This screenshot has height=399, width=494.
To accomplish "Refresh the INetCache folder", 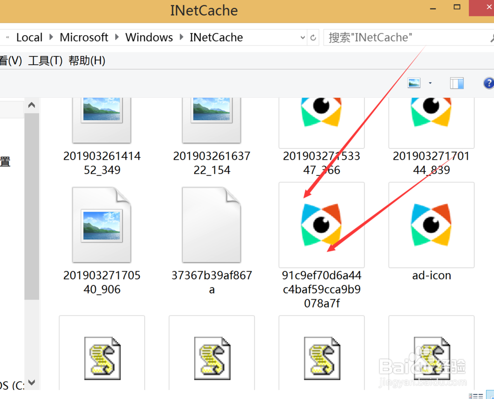I will [x=313, y=38].
